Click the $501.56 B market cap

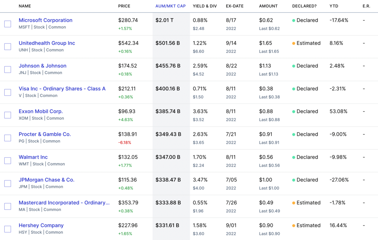tap(168, 43)
